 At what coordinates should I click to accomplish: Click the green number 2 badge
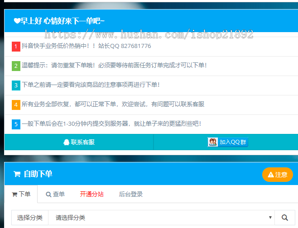(x=16, y=66)
